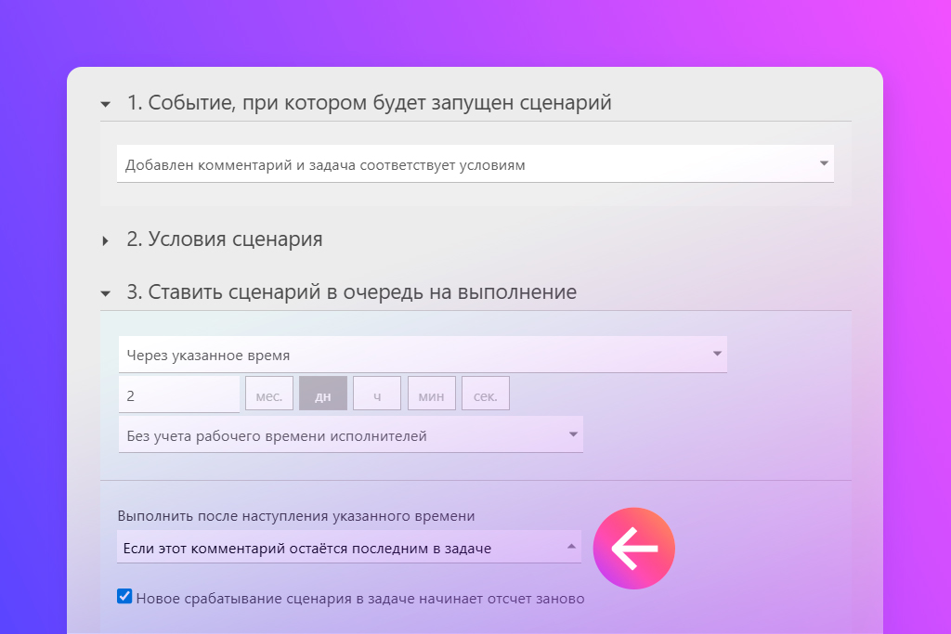Select the 'дн' days unit
This screenshot has height=634, width=951.
323,394
